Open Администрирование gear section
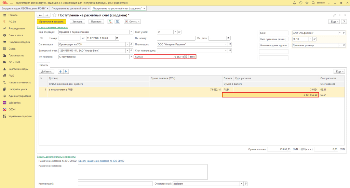The height and width of the screenshot is (188, 350). (x=19, y=96)
